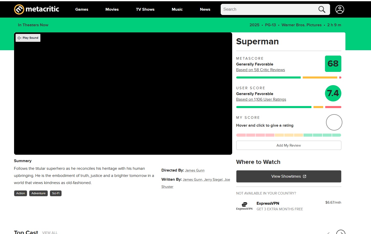Click the Superman title text

[257, 42]
